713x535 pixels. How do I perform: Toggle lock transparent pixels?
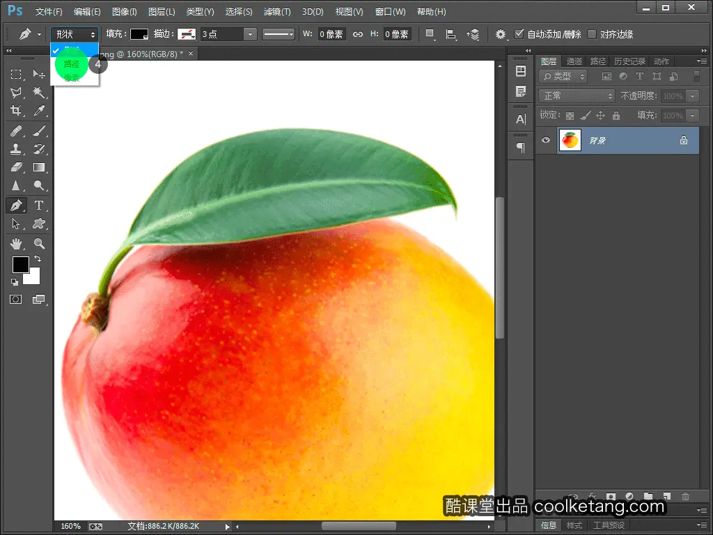pos(570,116)
